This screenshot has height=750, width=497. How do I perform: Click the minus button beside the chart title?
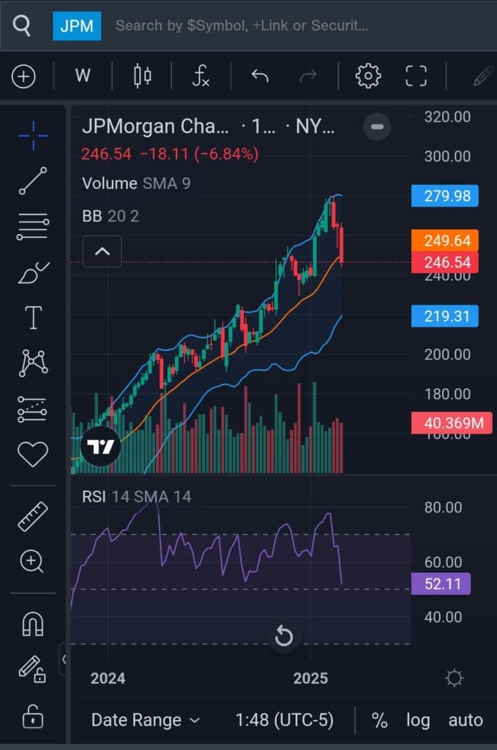coord(377,127)
